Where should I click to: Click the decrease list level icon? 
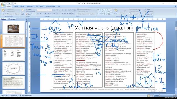(x=70, y=10)
